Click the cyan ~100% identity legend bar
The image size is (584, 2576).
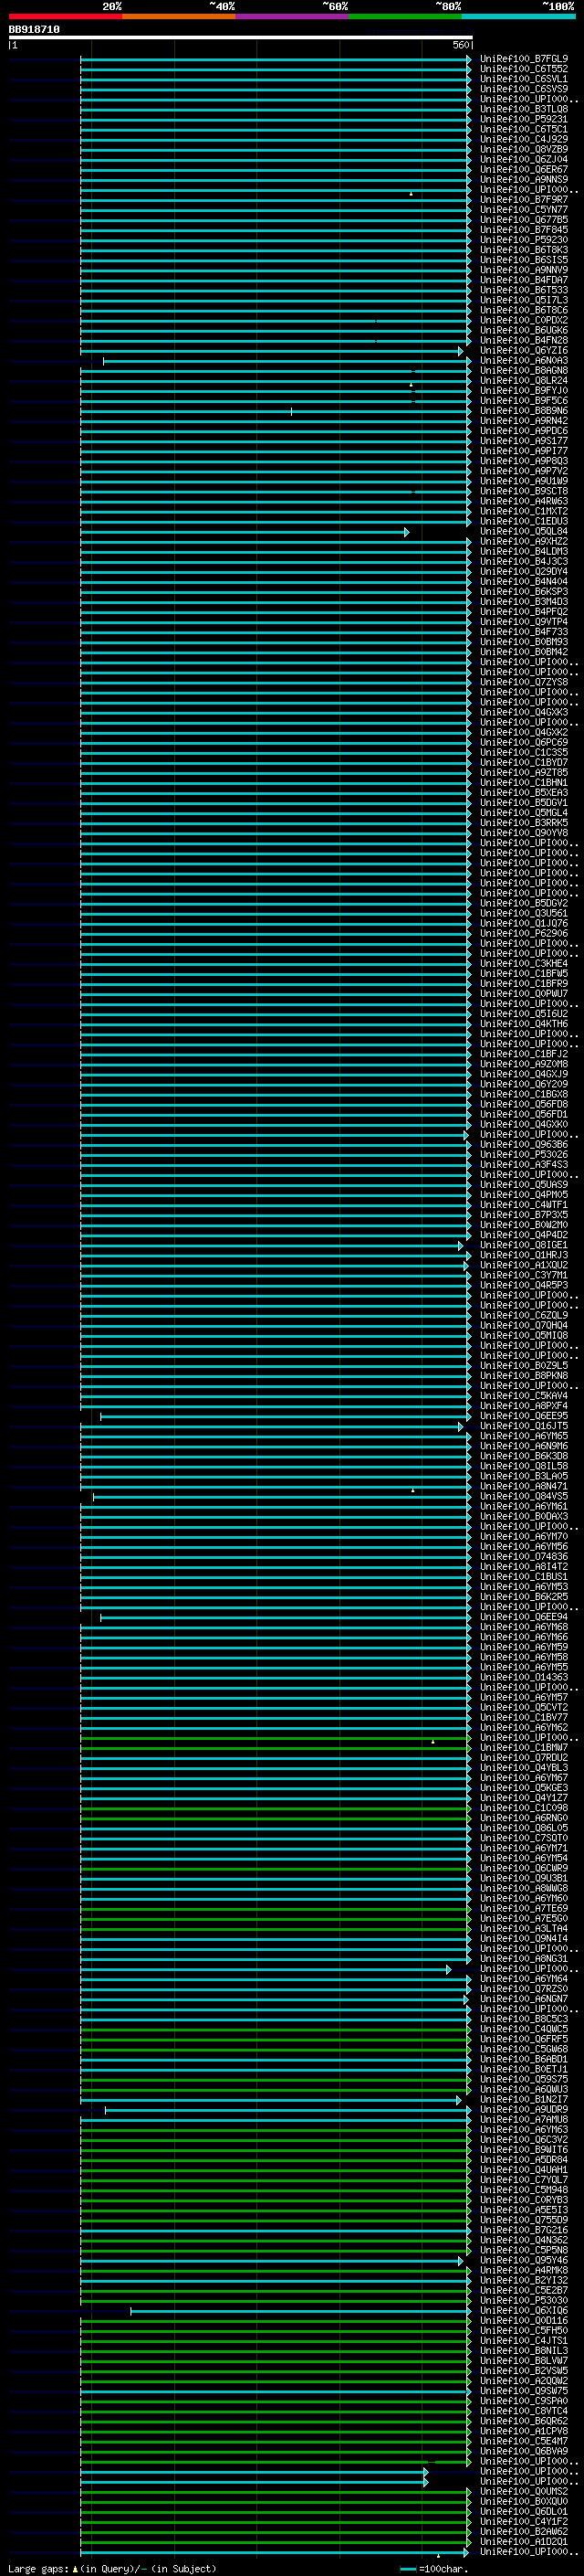click(x=519, y=16)
